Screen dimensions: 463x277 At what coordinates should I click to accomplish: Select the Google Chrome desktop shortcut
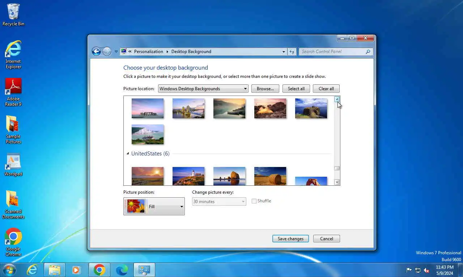13,242
